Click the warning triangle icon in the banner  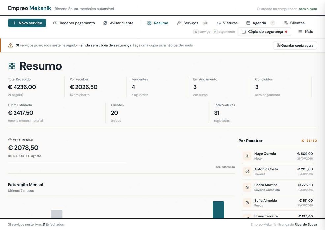(10, 45)
